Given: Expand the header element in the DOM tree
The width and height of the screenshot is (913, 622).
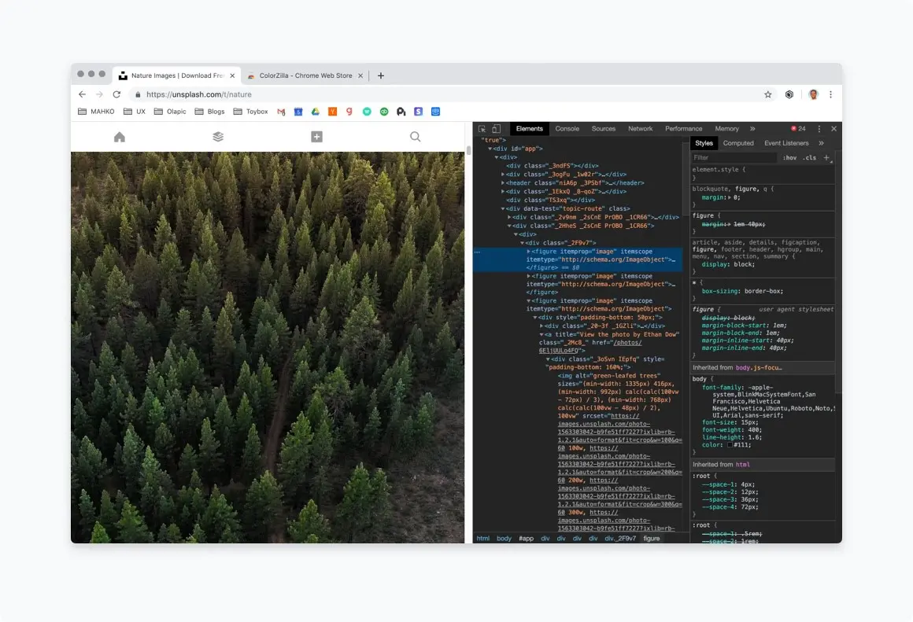Looking at the screenshot, I should 504,182.
